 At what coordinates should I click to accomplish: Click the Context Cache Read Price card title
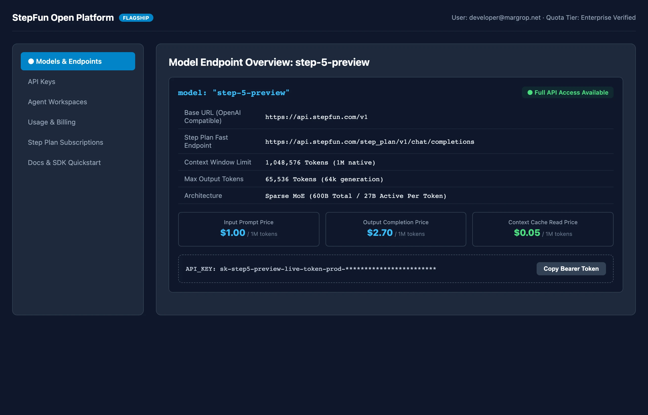(543, 222)
